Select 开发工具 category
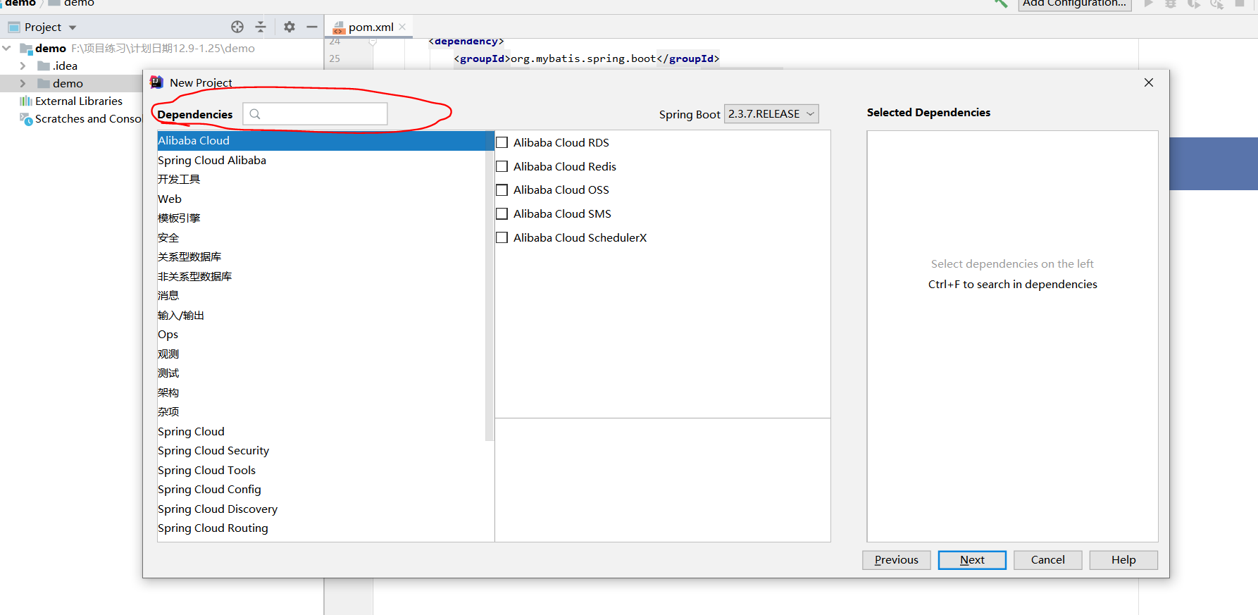Image resolution: width=1258 pixels, height=615 pixels. click(321, 180)
